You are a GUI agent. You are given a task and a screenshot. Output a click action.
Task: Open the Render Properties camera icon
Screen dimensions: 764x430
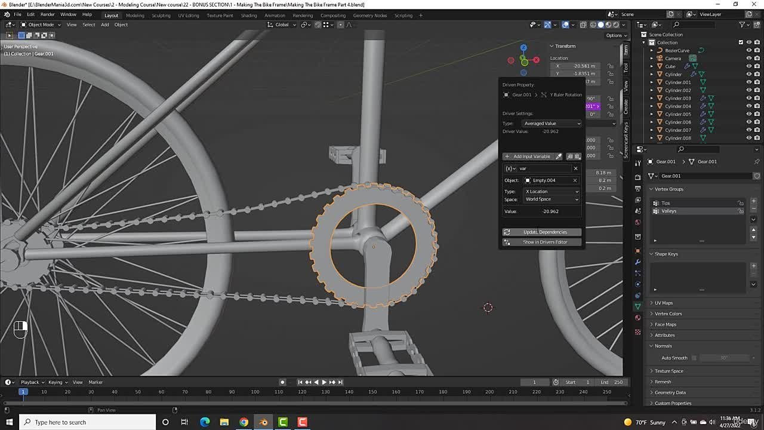click(x=637, y=177)
